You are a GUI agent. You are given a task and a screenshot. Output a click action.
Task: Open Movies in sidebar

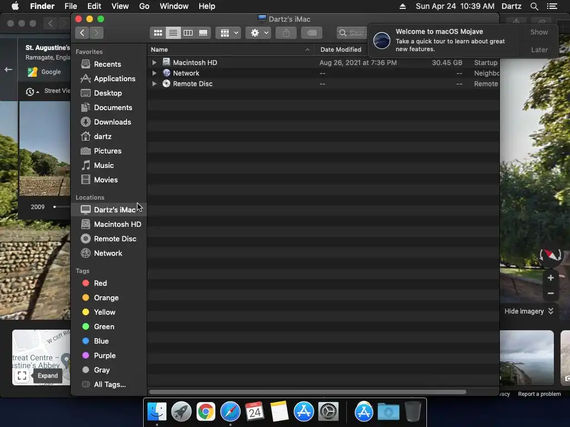[106, 180]
